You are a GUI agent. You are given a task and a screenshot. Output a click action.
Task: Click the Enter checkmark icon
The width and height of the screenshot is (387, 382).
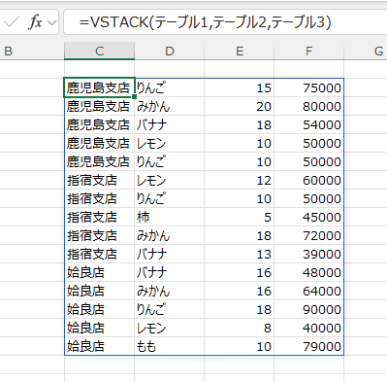click(x=12, y=22)
